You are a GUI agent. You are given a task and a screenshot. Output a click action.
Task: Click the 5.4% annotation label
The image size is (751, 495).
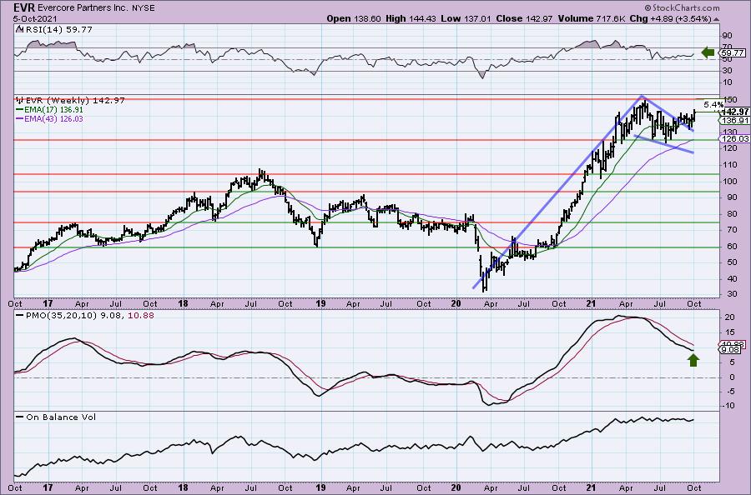click(x=713, y=104)
